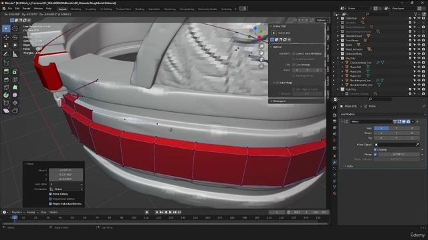Image resolution: width=428 pixels, height=240 pixels.
Task: Select the Move tool in the left toolbar
Action: pos(6,37)
